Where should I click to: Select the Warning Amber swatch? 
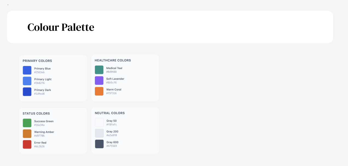point(27,134)
